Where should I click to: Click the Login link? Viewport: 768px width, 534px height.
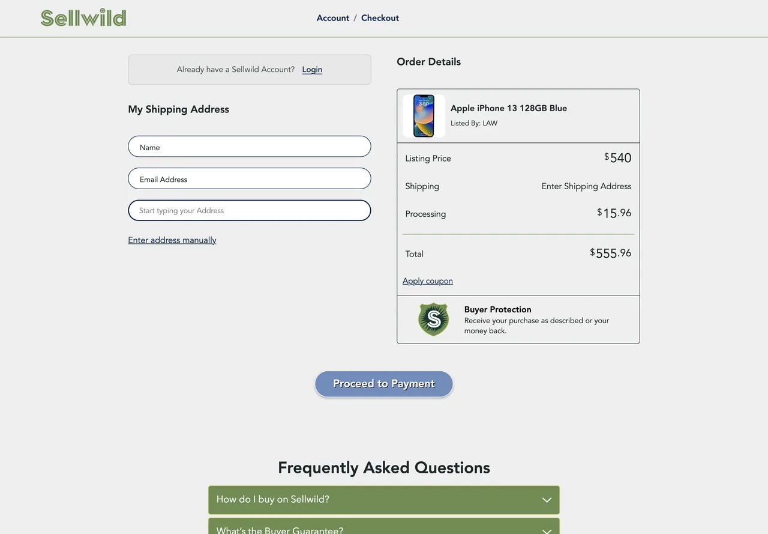312,70
